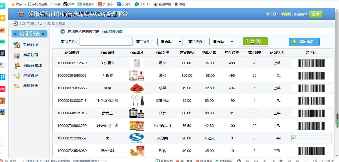Click the 添加商品 button
Screen dimensions: 339x162
coord(304,42)
